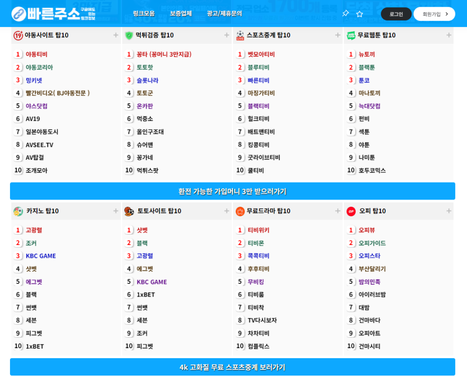The image size is (467, 376).
Task: Expand 먹튀검증 탑10 with plus button
Action: [227, 35]
